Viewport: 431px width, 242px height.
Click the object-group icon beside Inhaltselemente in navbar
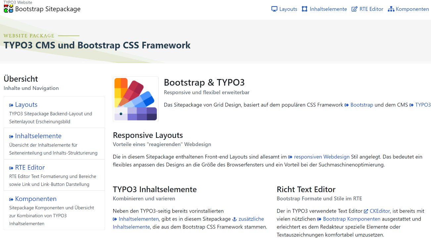pyautogui.click(x=305, y=9)
